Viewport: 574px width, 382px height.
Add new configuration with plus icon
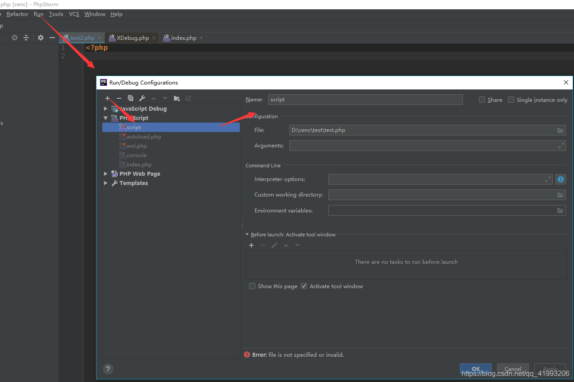click(x=108, y=98)
